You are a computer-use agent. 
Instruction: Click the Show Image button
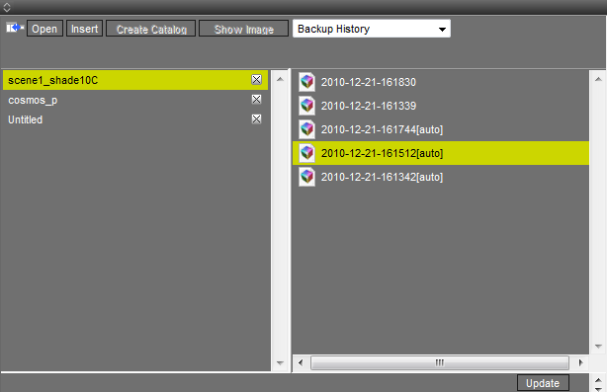tap(243, 29)
